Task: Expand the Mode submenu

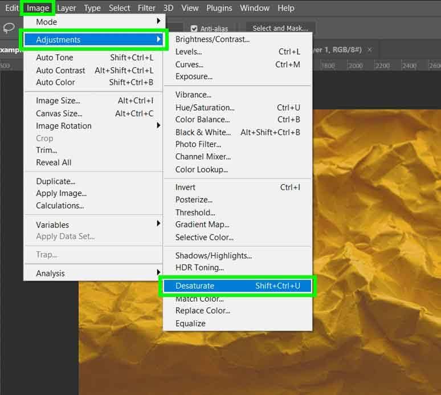Action: tap(94, 22)
